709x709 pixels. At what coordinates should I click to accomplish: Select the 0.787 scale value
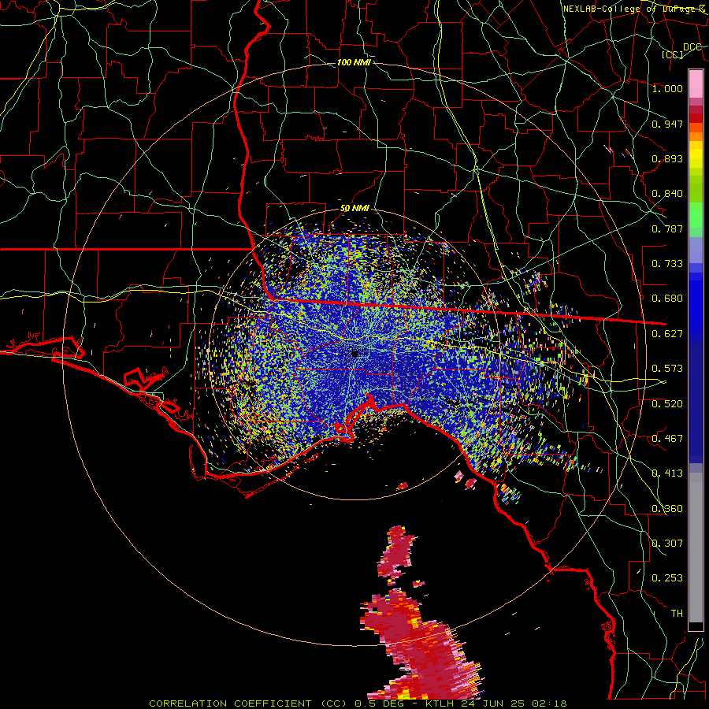667,228
